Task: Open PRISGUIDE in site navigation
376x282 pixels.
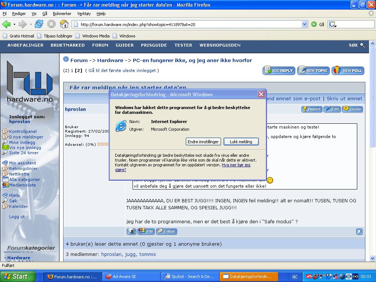Action: [154, 45]
